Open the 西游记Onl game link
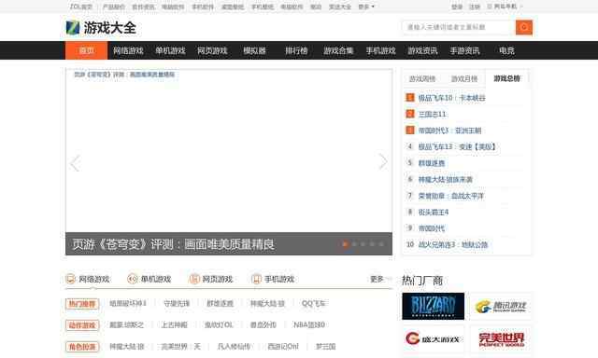The width and height of the screenshot is (598, 358). click(x=283, y=347)
